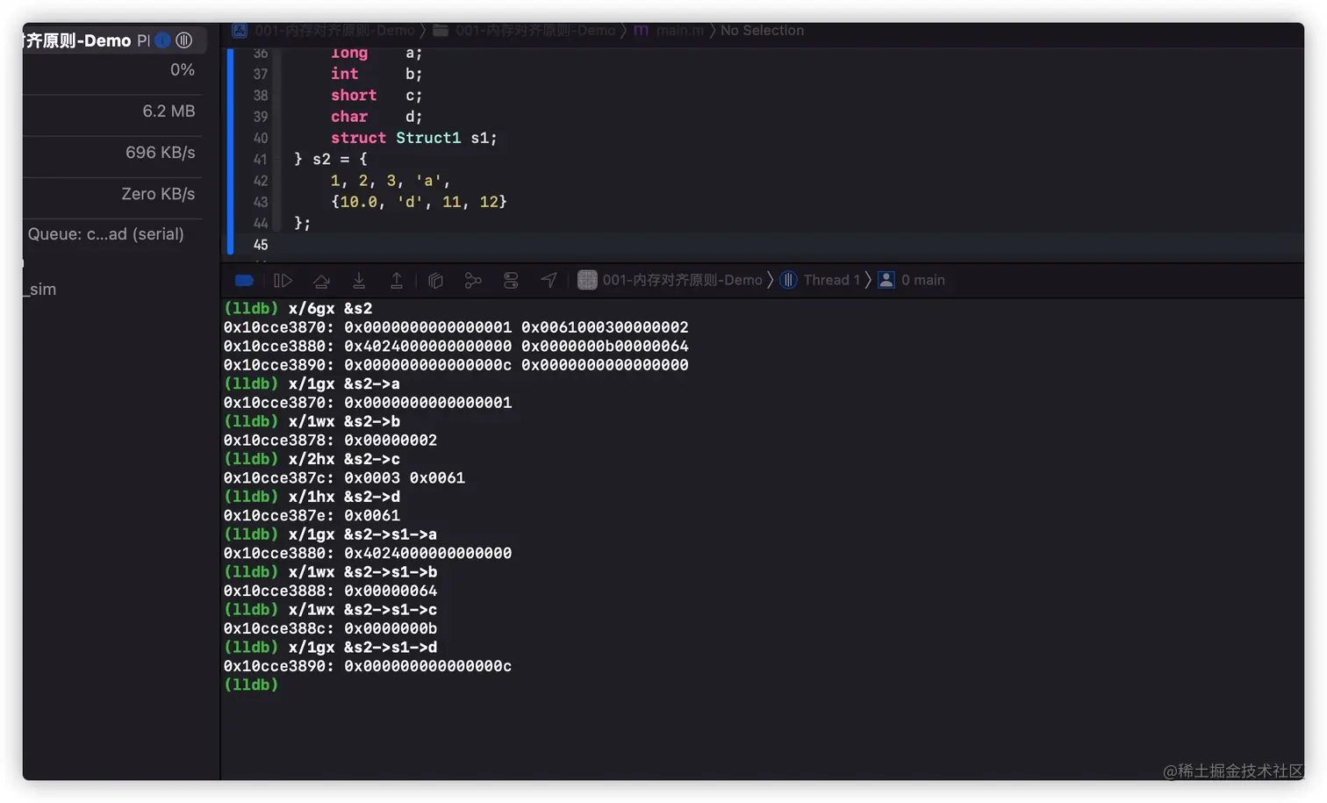The height and width of the screenshot is (803, 1327).
Task: Click the 'struct Struct1 s1;' code line
Action: click(413, 138)
